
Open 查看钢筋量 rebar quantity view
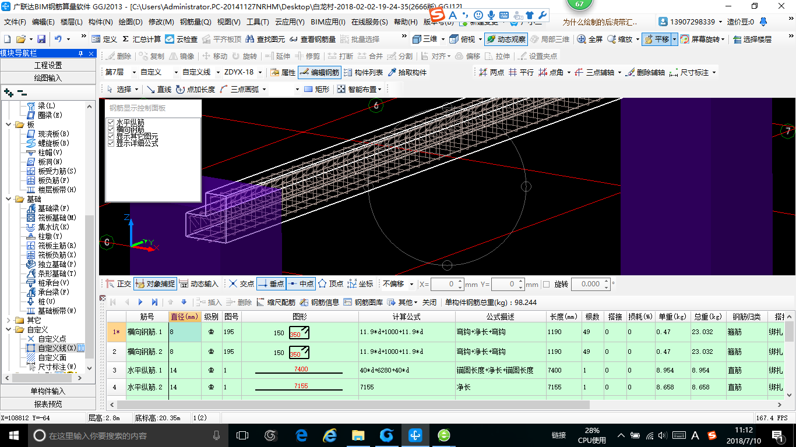click(312, 39)
